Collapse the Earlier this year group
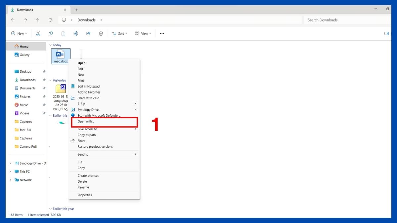Viewport: 397px width, 223px height. point(50,209)
